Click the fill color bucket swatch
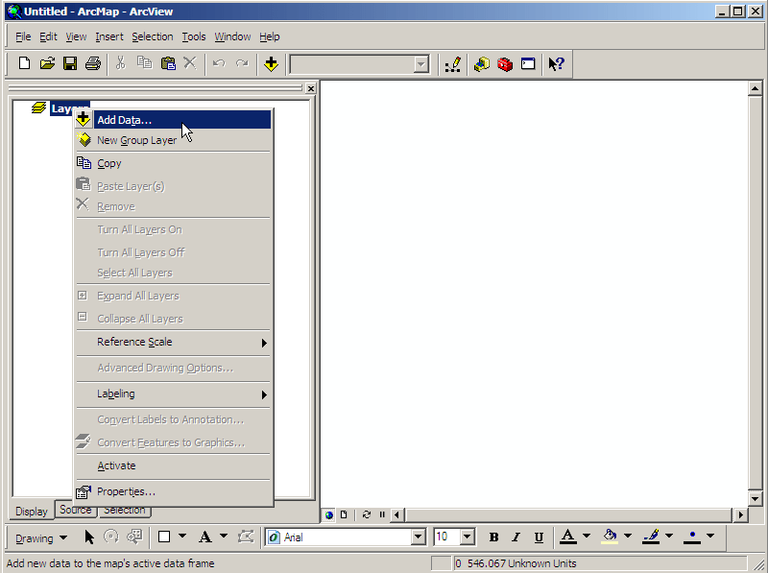This screenshot has height=573, width=768. click(x=610, y=537)
